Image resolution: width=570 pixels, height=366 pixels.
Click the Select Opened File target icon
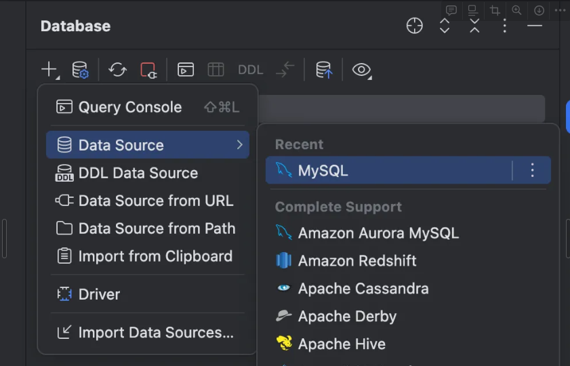pyautogui.click(x=414, y=26)
